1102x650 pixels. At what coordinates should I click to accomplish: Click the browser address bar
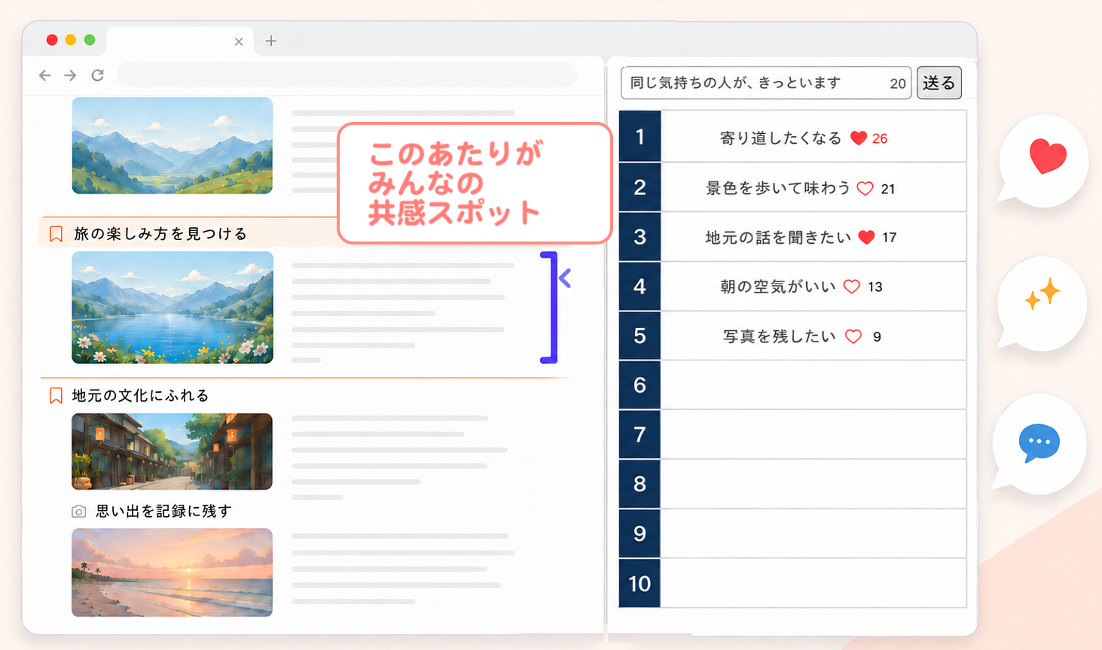346,75
